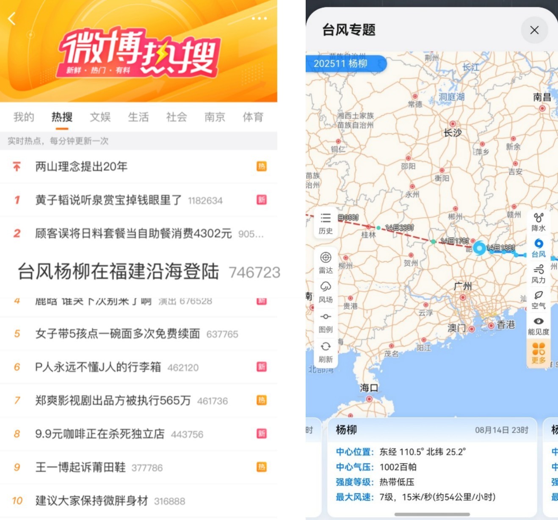Switch to the 文娱 tab
Screen dimensions: 558x520
(x=100, y=117)
